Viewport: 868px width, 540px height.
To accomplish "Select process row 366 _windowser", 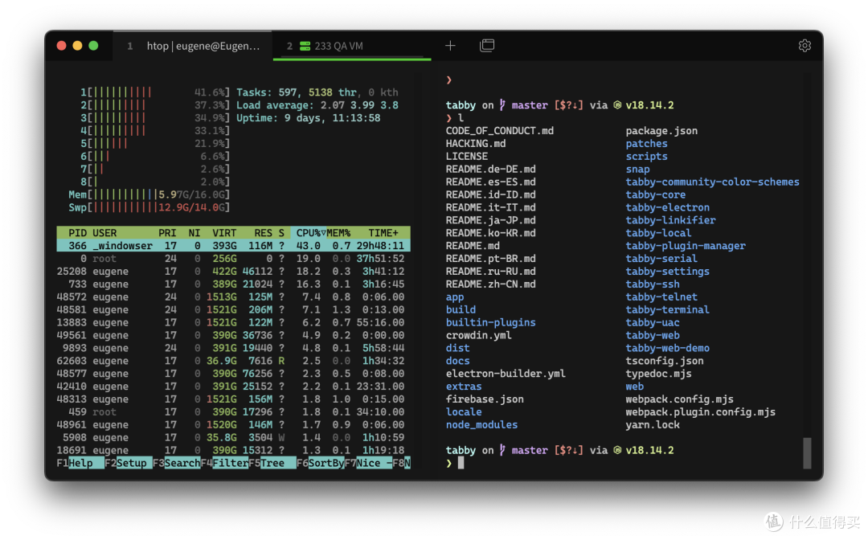I will click(x=233, y=246).
